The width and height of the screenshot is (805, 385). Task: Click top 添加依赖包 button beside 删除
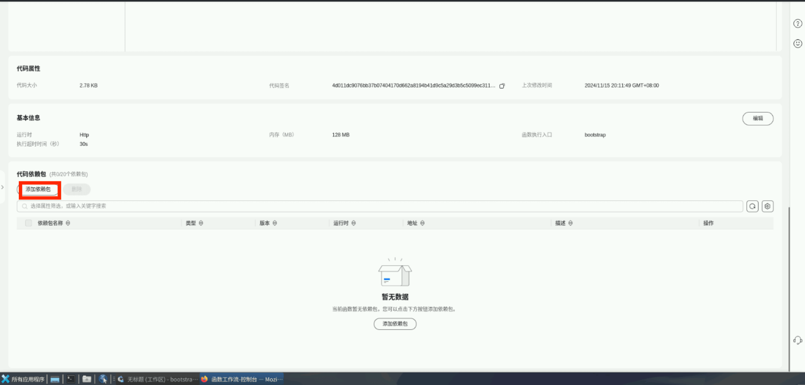tap(38, 189)
